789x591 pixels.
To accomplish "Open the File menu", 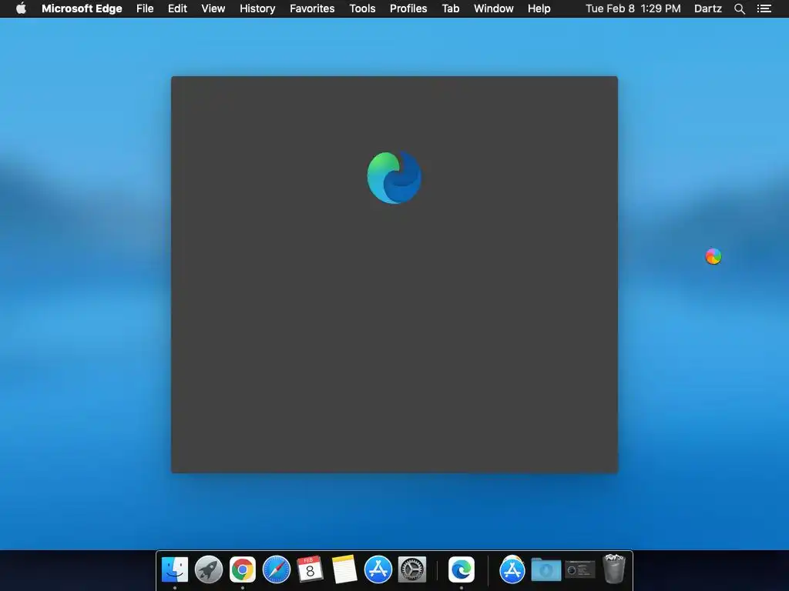I will click(x=145, y=8).
